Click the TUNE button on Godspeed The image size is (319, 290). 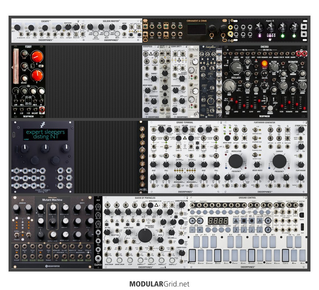point(146,110)
